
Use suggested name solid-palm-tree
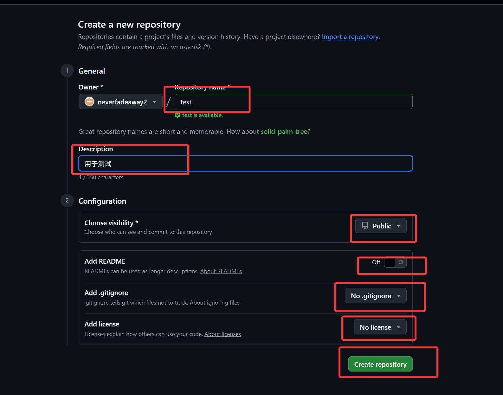click(x=284, y=132)
